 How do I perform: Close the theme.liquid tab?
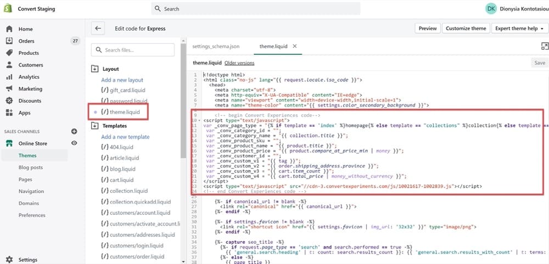click(294, 46)
